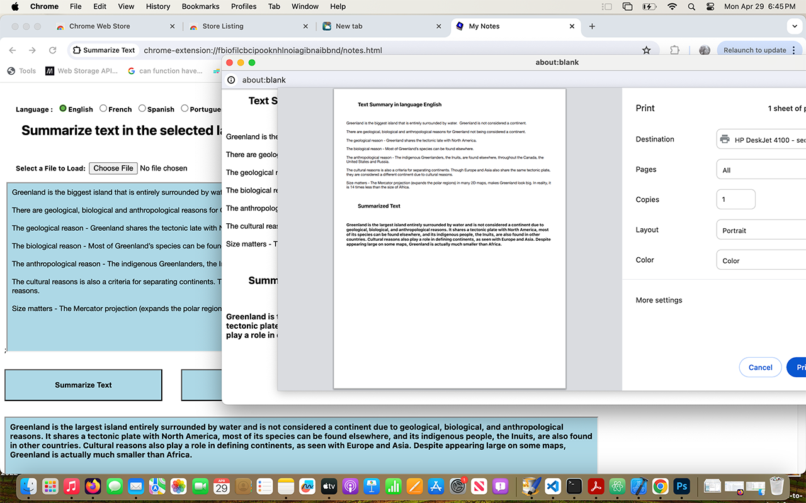Click Relaunch to update button

pyautogui.click(x=759, y=50)
